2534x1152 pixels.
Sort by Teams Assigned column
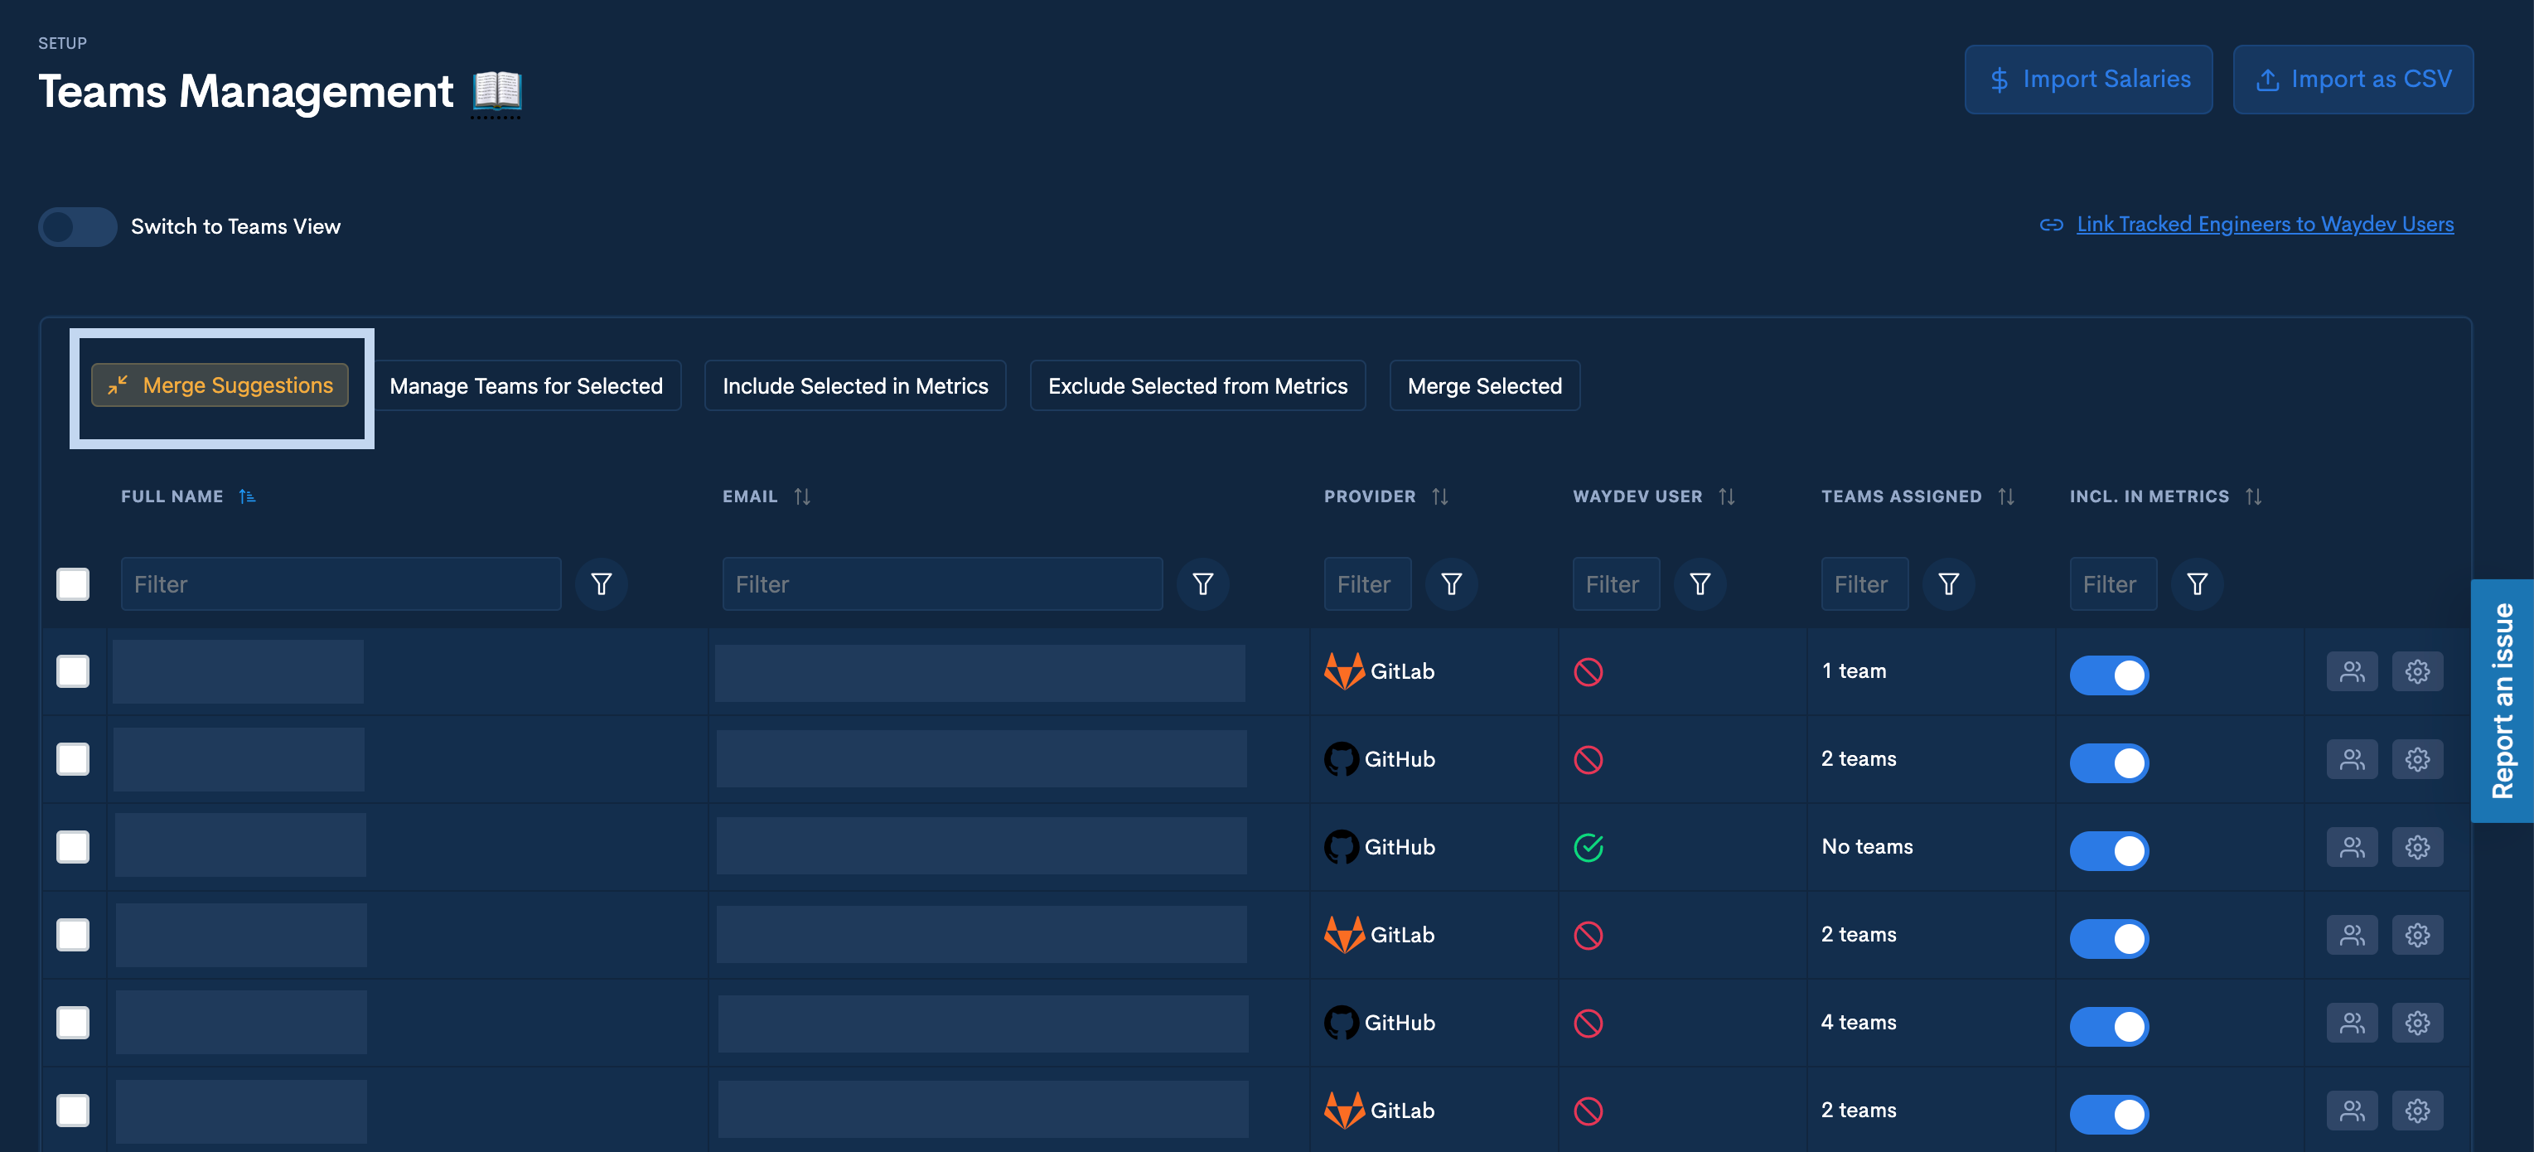click(2006, 496)
